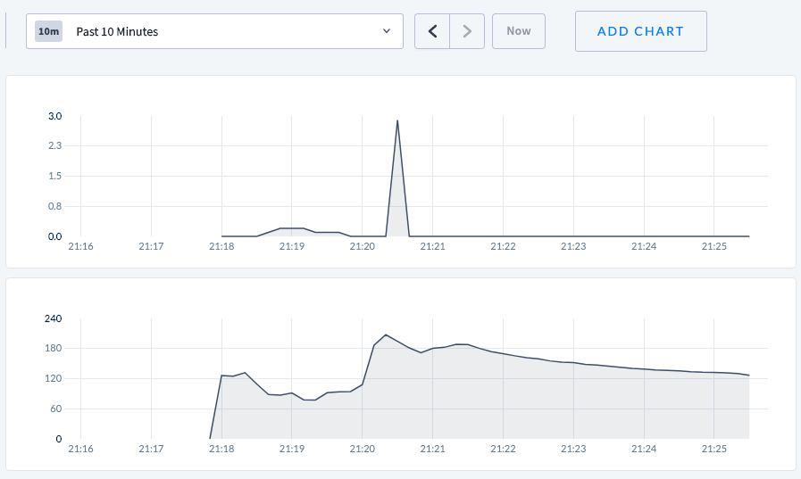The height and width of the screenshot is (479, 801).
Task: Click the 240 y-axis label in bottom chart
Action: 53,318
